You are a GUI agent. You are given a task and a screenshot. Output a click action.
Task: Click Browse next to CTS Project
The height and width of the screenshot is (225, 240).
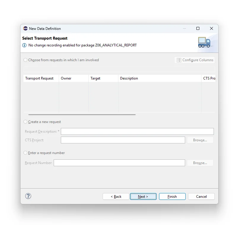tap(200, 140)
